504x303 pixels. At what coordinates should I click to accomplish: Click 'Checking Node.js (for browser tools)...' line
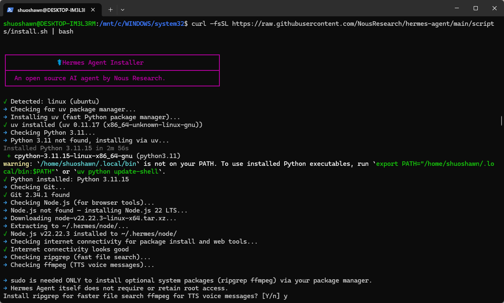pos(79,203)
